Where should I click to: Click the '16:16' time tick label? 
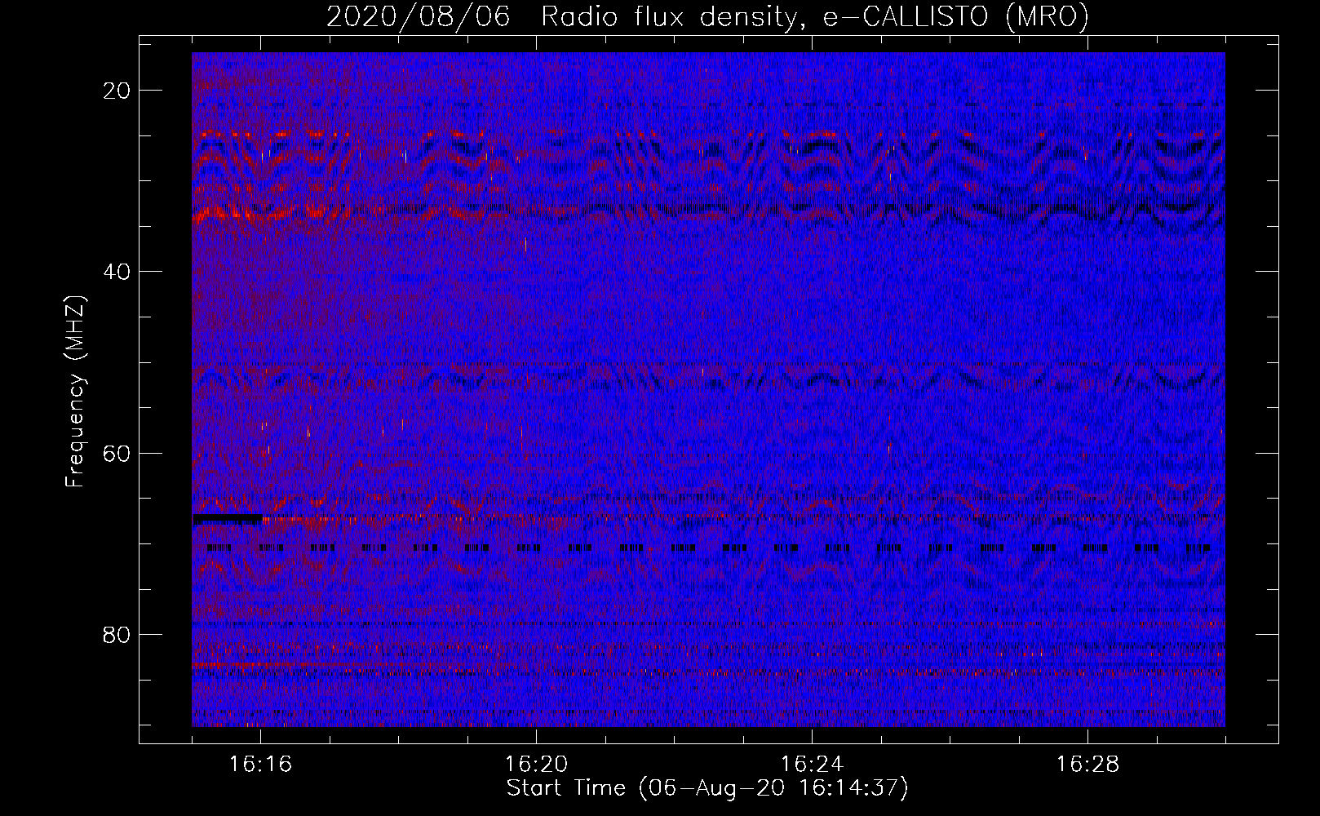coord(261,765)
